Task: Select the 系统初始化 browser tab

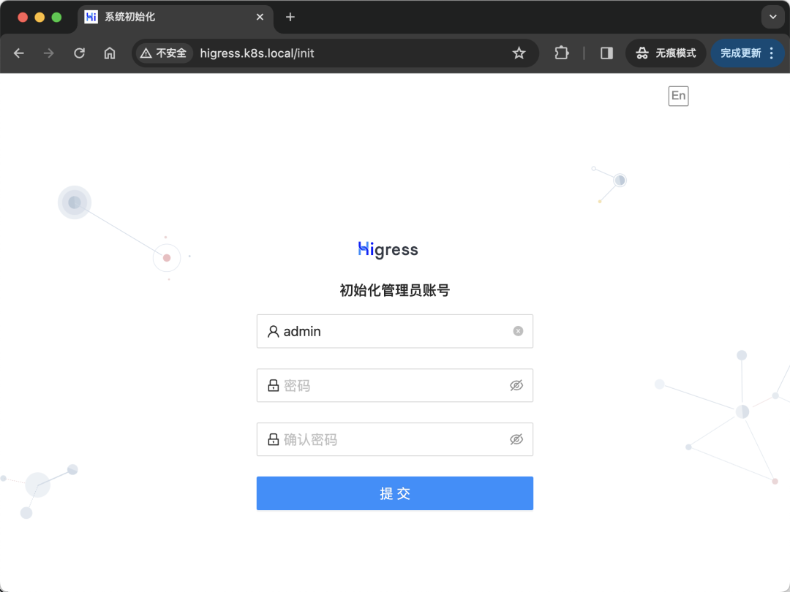Action: (x=175, y=18)
